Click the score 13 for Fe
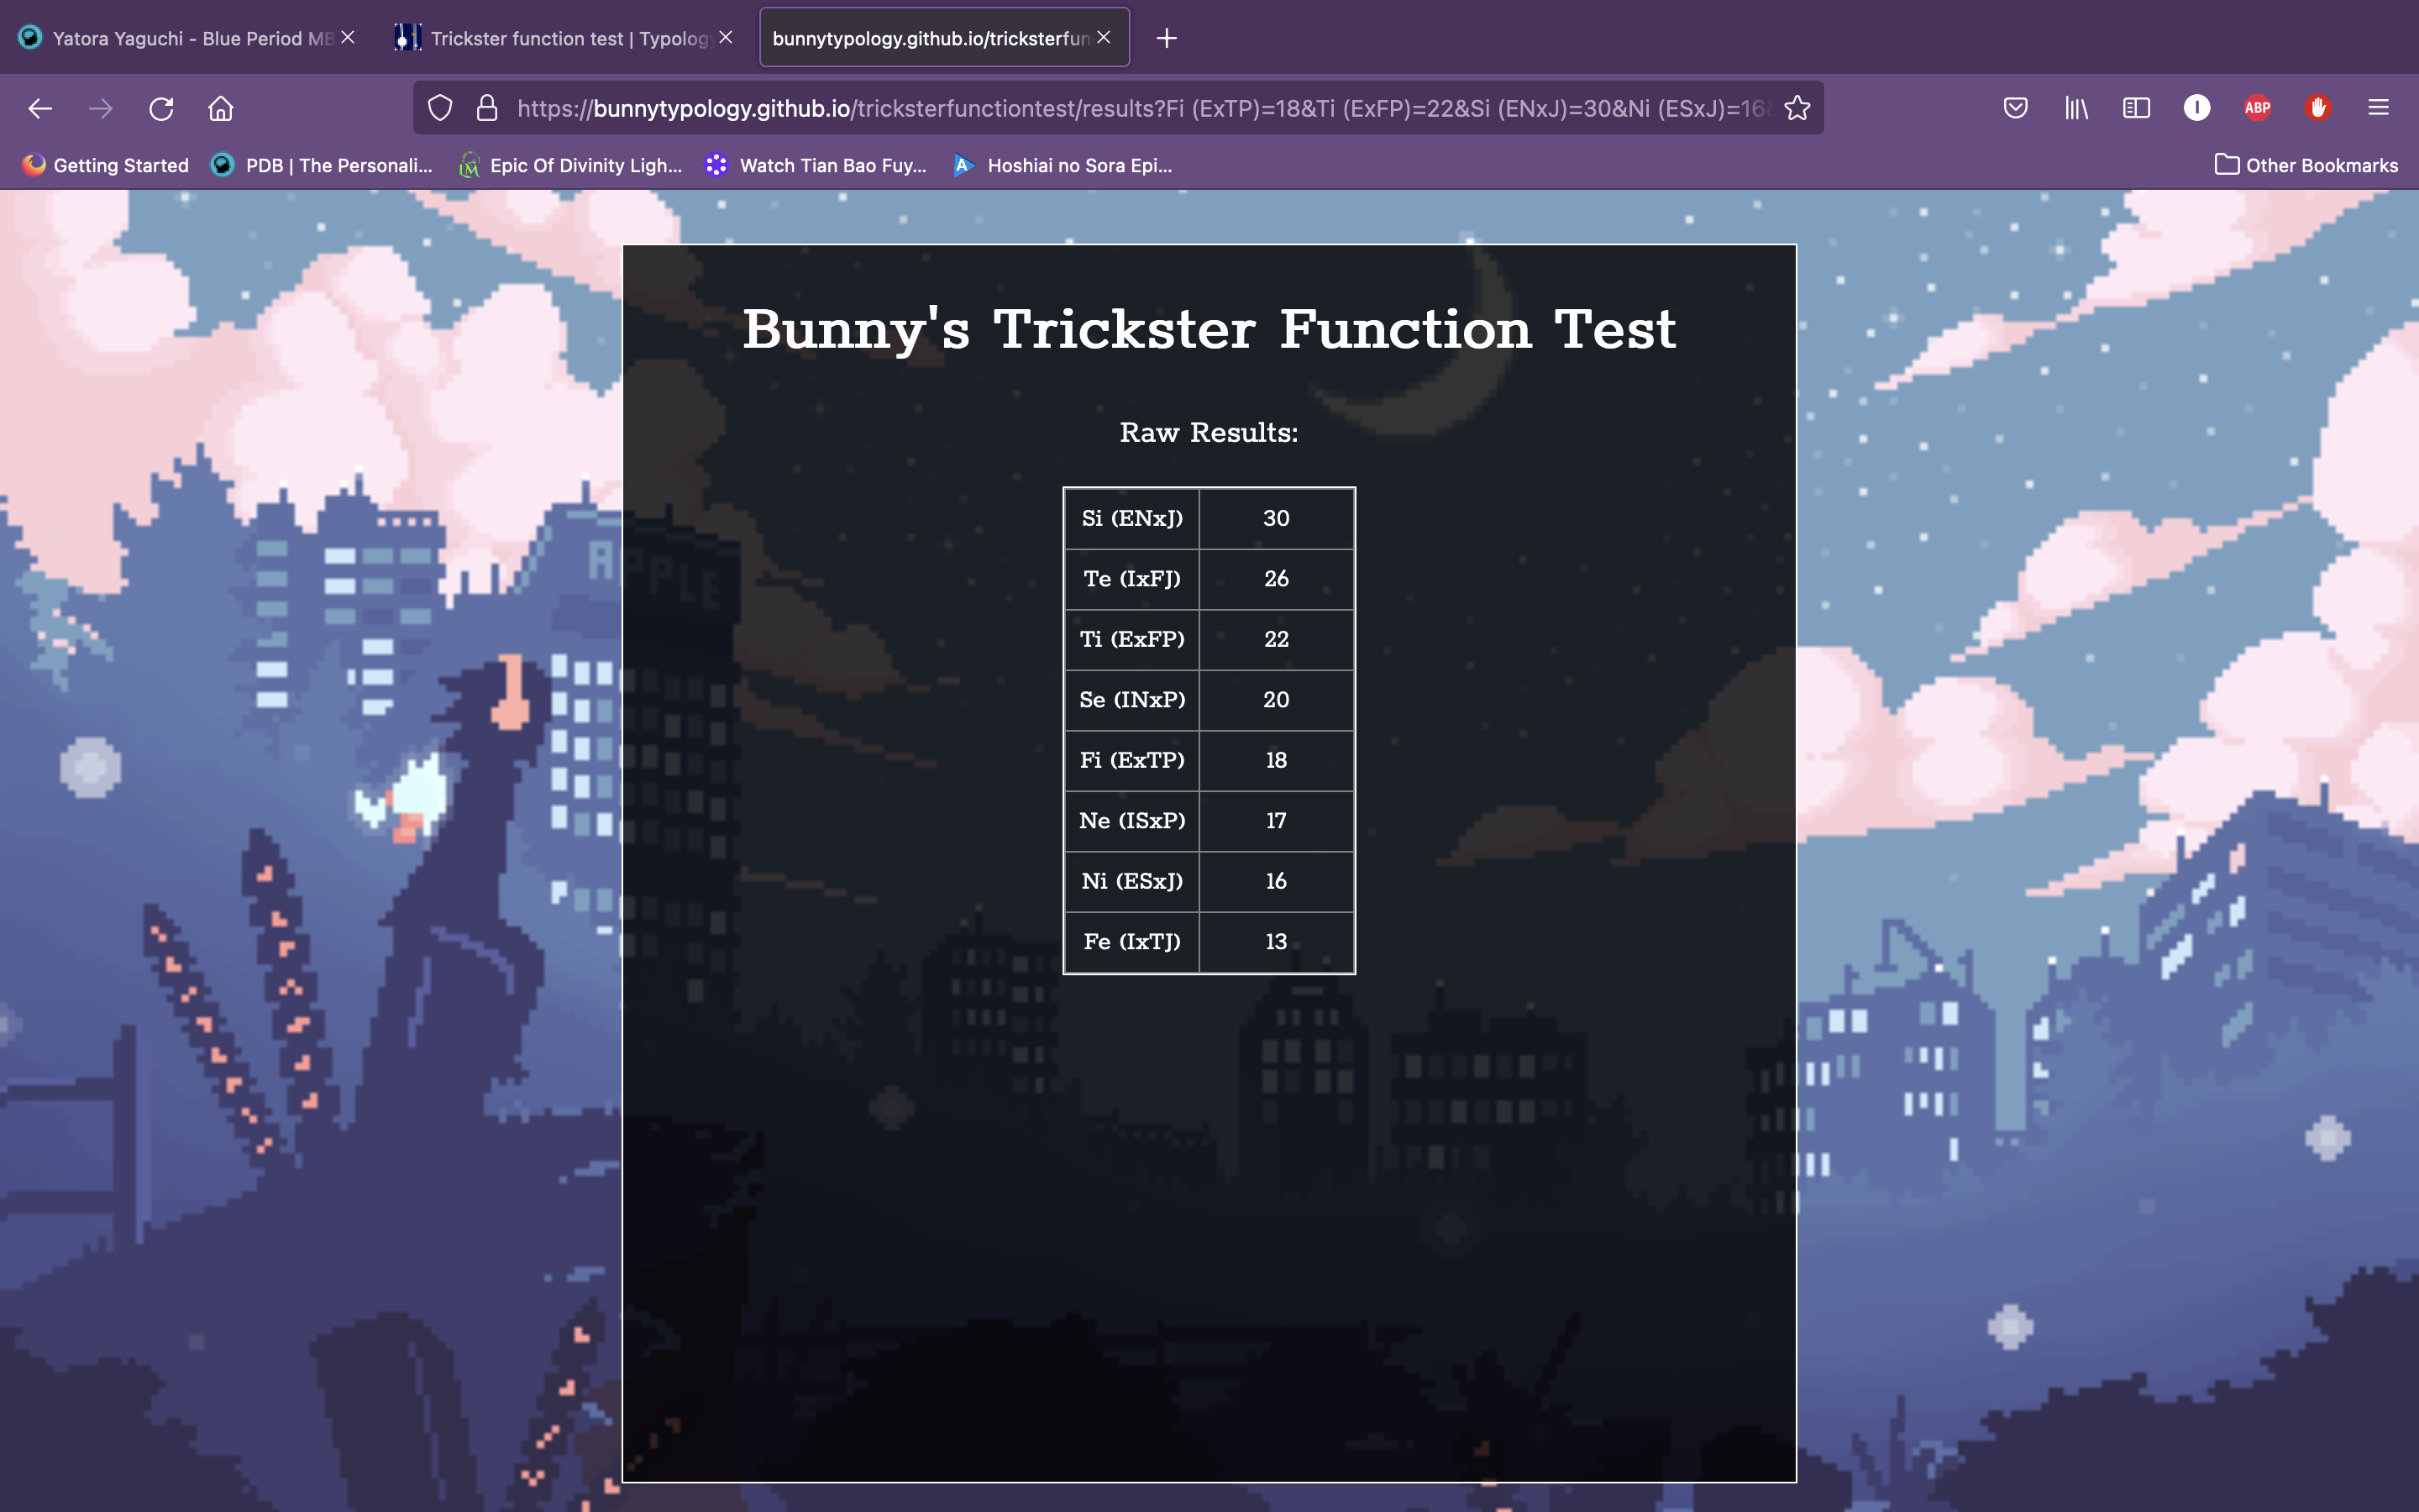The width and height of the screenshot is (2419, 1512). point(1277,942)
